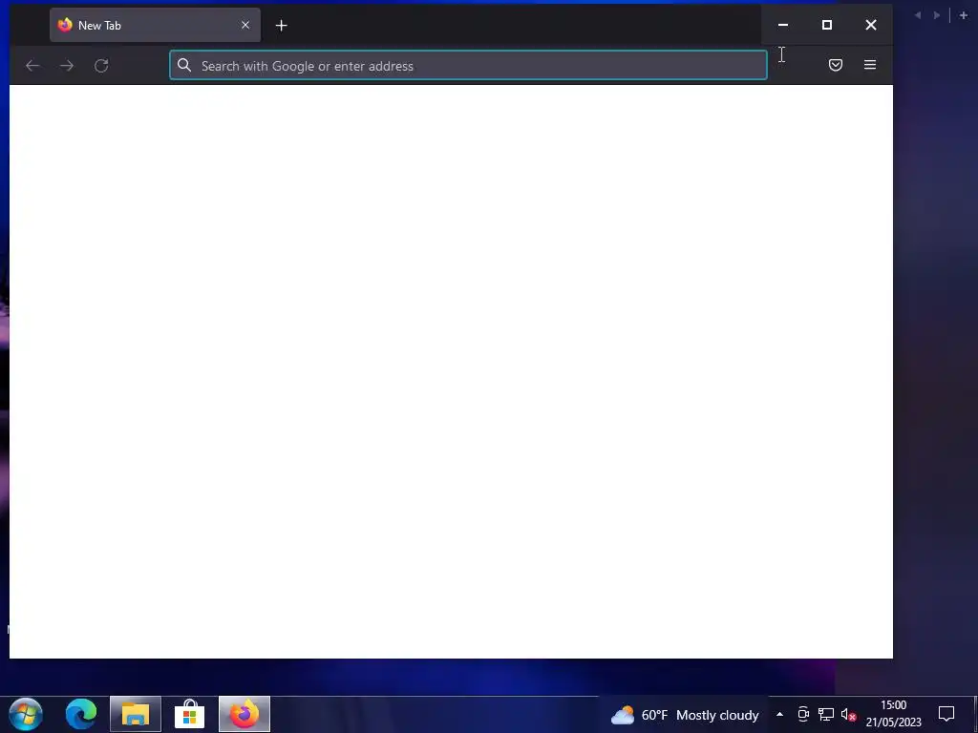
Task: Open File Explorer from taskbar
Action: point(136,714)
